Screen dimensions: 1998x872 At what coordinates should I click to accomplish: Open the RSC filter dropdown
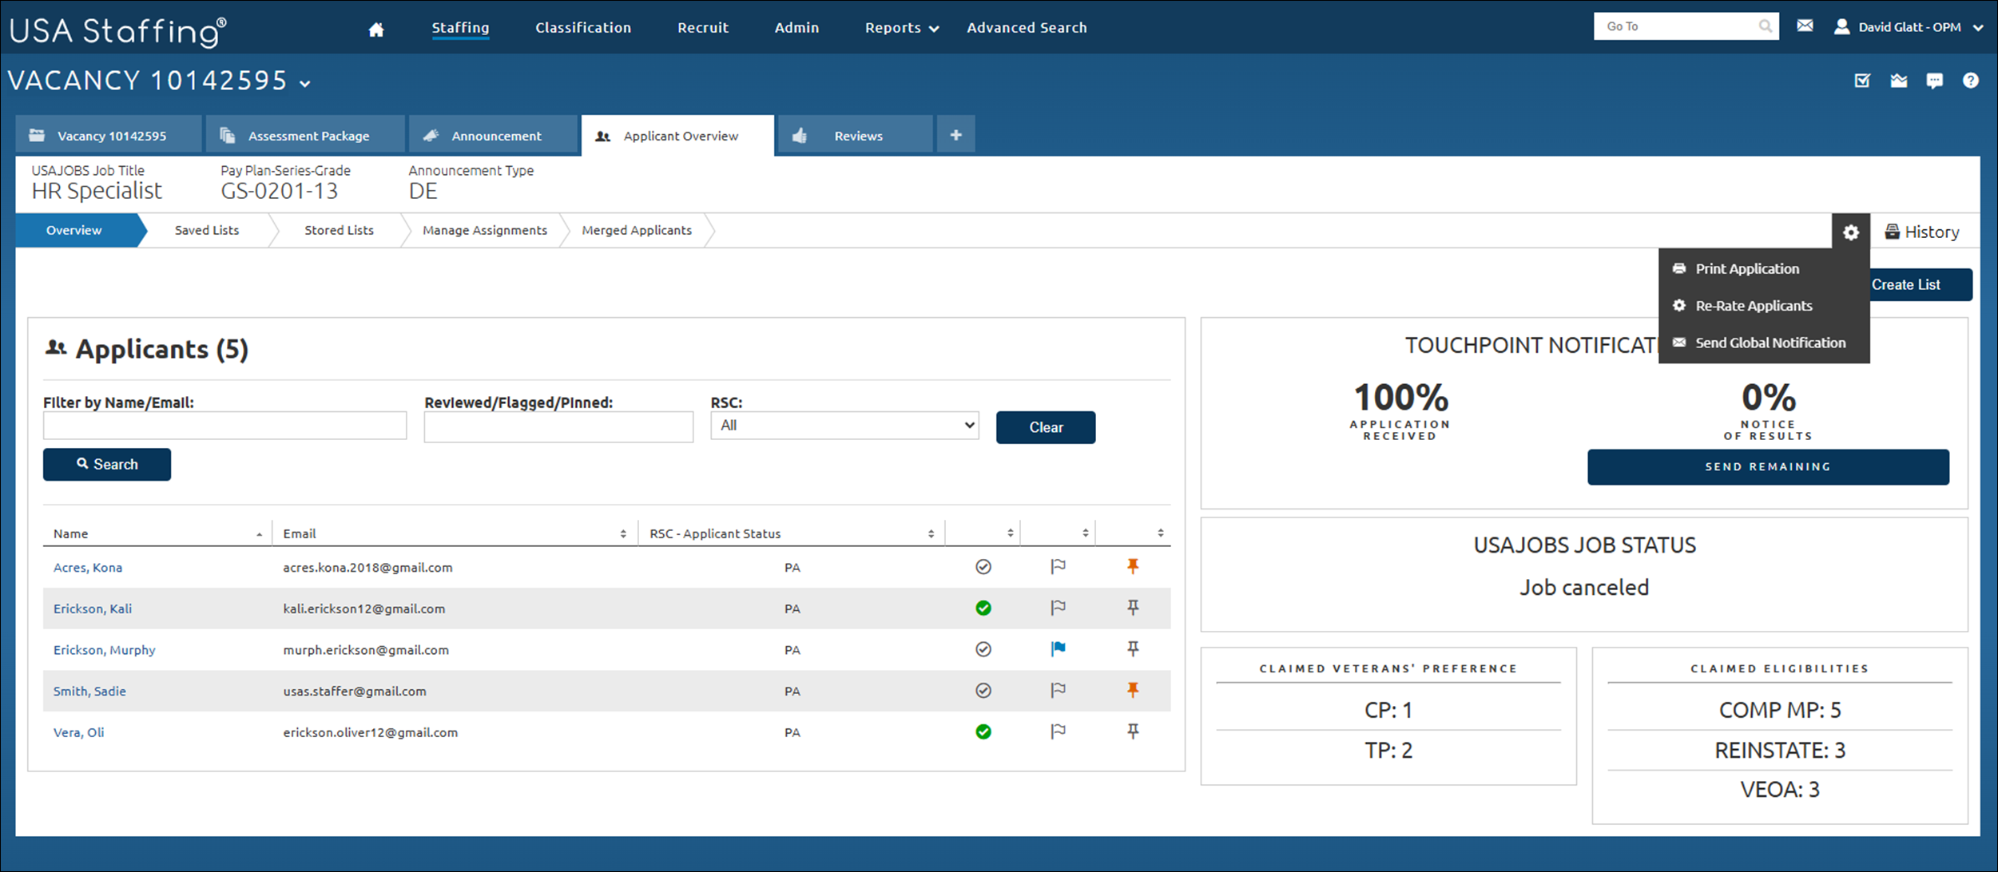844,425
